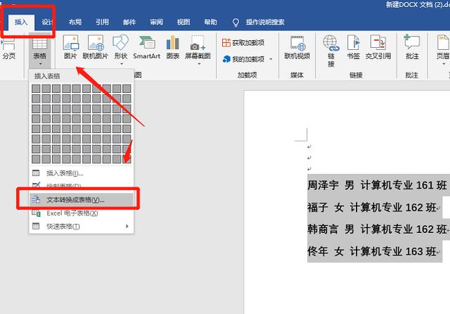450x314 pixels.
Task: Click the 媒体 group label
Action: tap(297, 75)
